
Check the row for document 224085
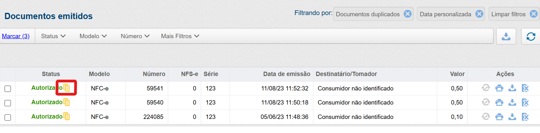(x=8, y=117)
